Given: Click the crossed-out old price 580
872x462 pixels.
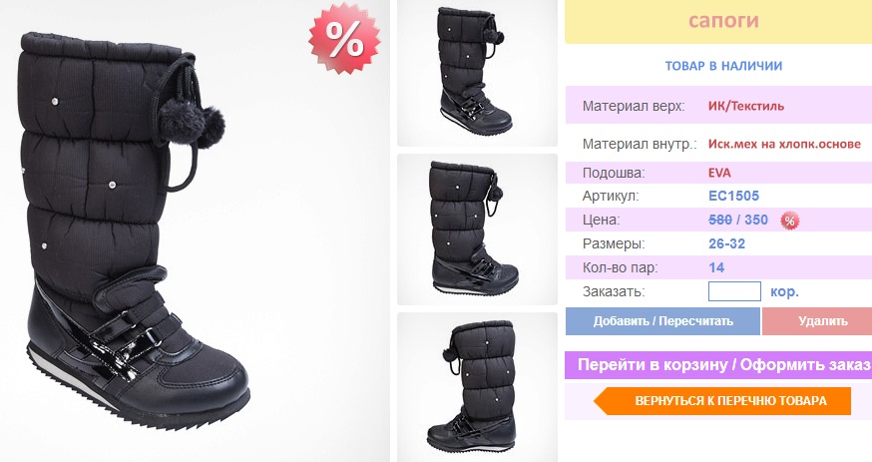Looking at the screenshot, I should 720,220.
